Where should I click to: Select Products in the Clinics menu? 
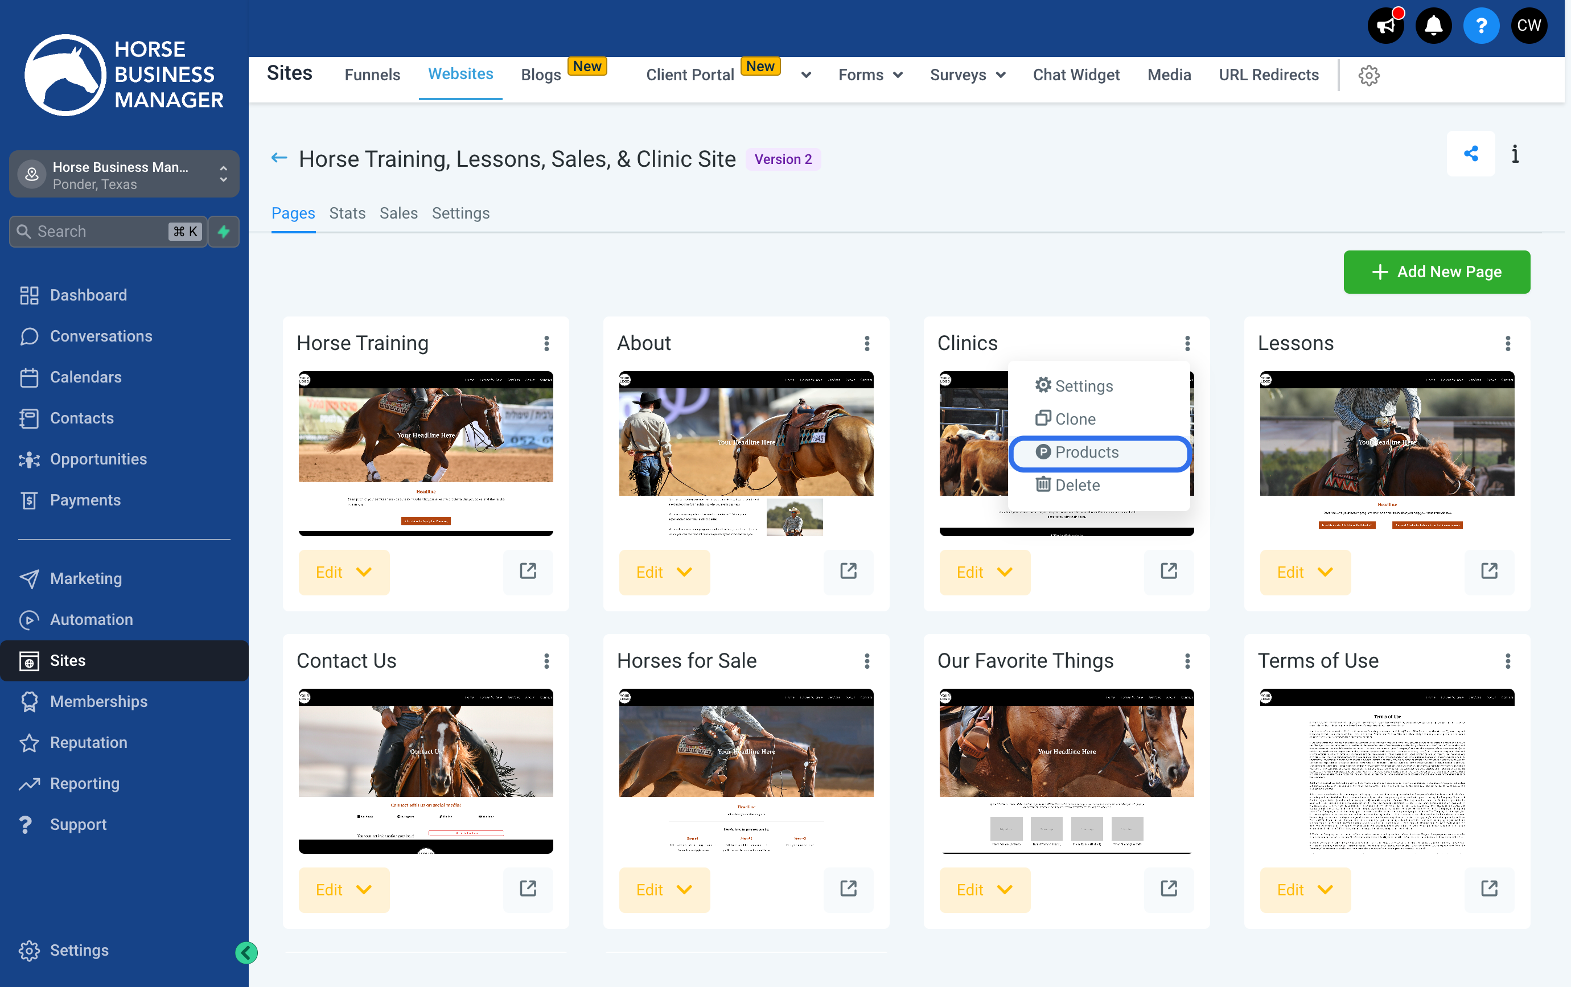[1100, 452]
